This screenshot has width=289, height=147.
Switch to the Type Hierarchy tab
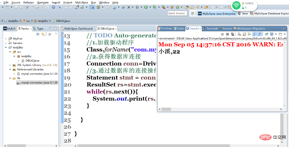(38, 29)
